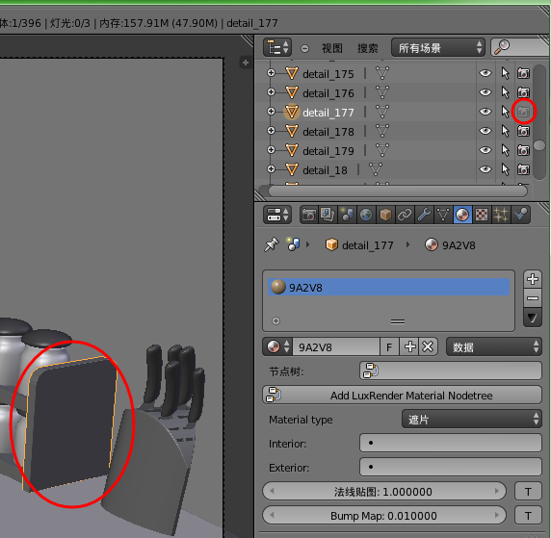The width and height of the screenshot is (551, 538).
Task: Toggle selectability arrow for detail_177
Action: coord(505,112)
